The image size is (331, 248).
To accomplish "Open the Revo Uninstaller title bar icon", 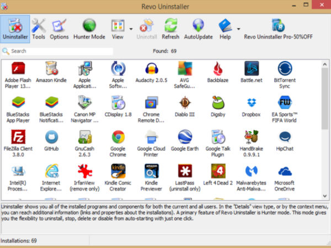I will [x=4, y=6].
